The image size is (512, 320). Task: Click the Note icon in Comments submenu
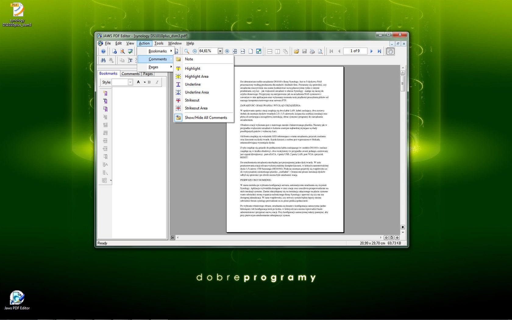point(178,59)
